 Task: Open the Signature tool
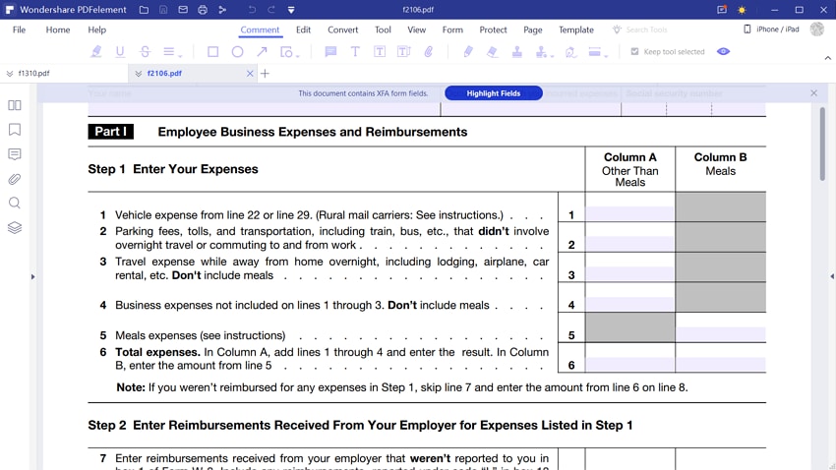(x=571, y=52)
